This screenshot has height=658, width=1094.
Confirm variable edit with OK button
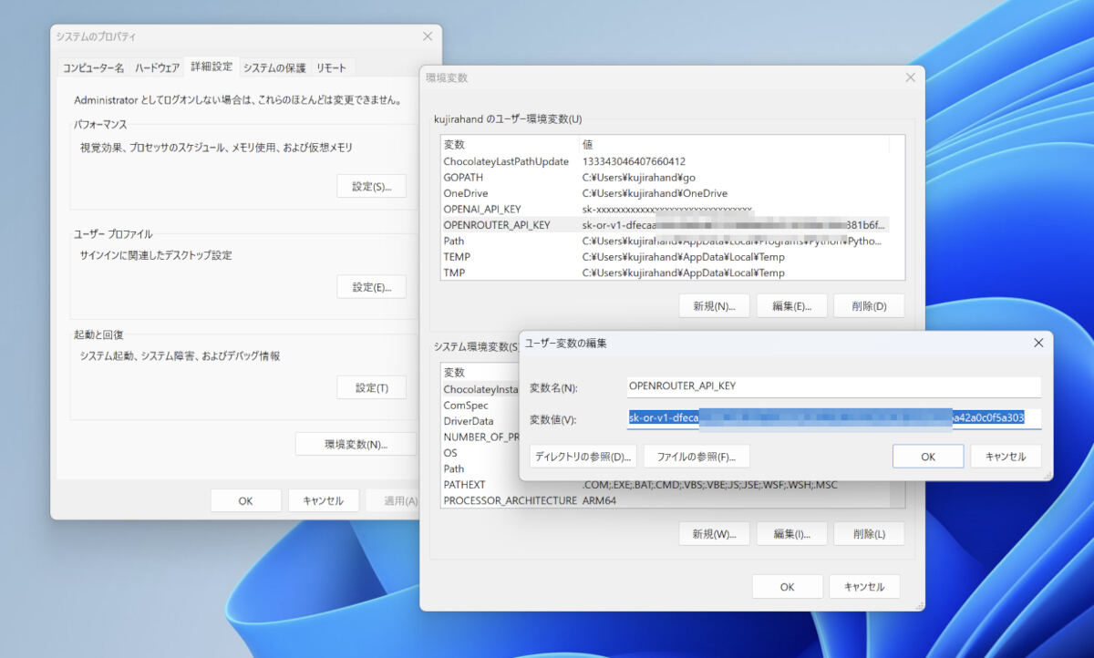click(927, 456)
